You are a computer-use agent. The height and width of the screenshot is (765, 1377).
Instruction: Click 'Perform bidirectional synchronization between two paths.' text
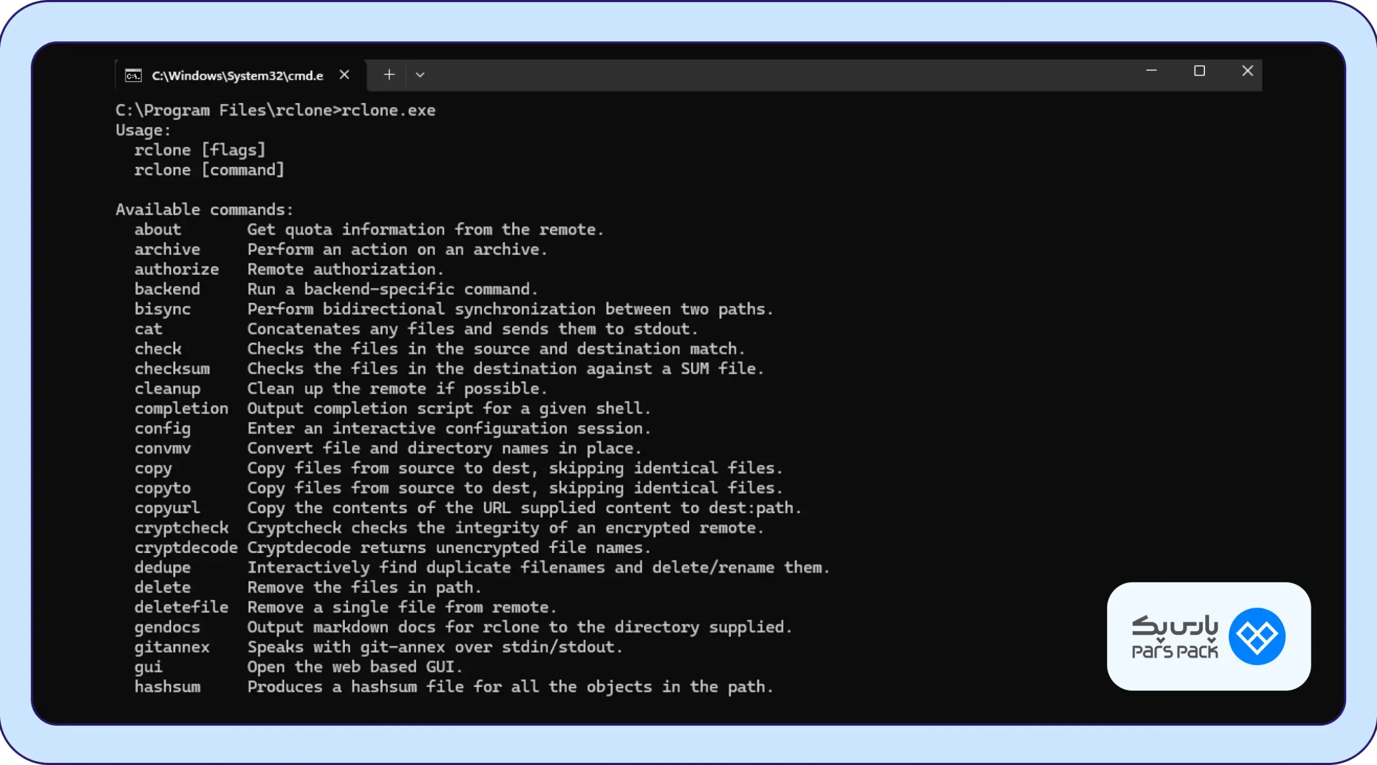tap(510, 309)
